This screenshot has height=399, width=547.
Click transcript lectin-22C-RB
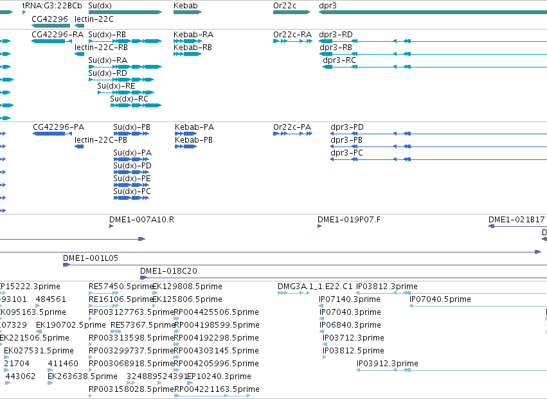101,48
